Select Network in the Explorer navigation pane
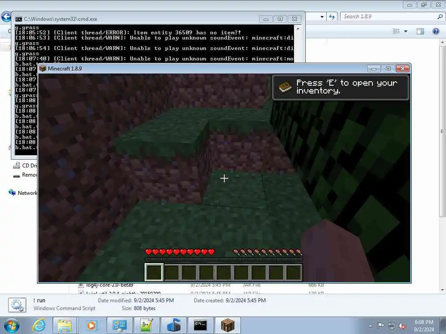This screenshot has width=446, height=334. [23, 193]
